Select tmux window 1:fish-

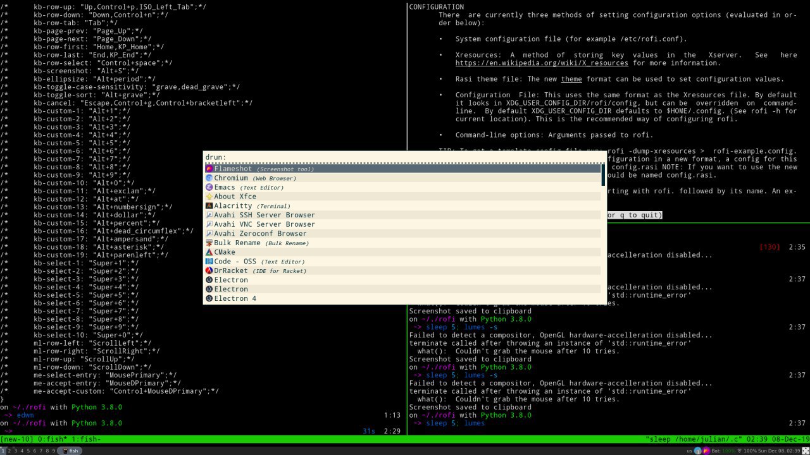86,439
